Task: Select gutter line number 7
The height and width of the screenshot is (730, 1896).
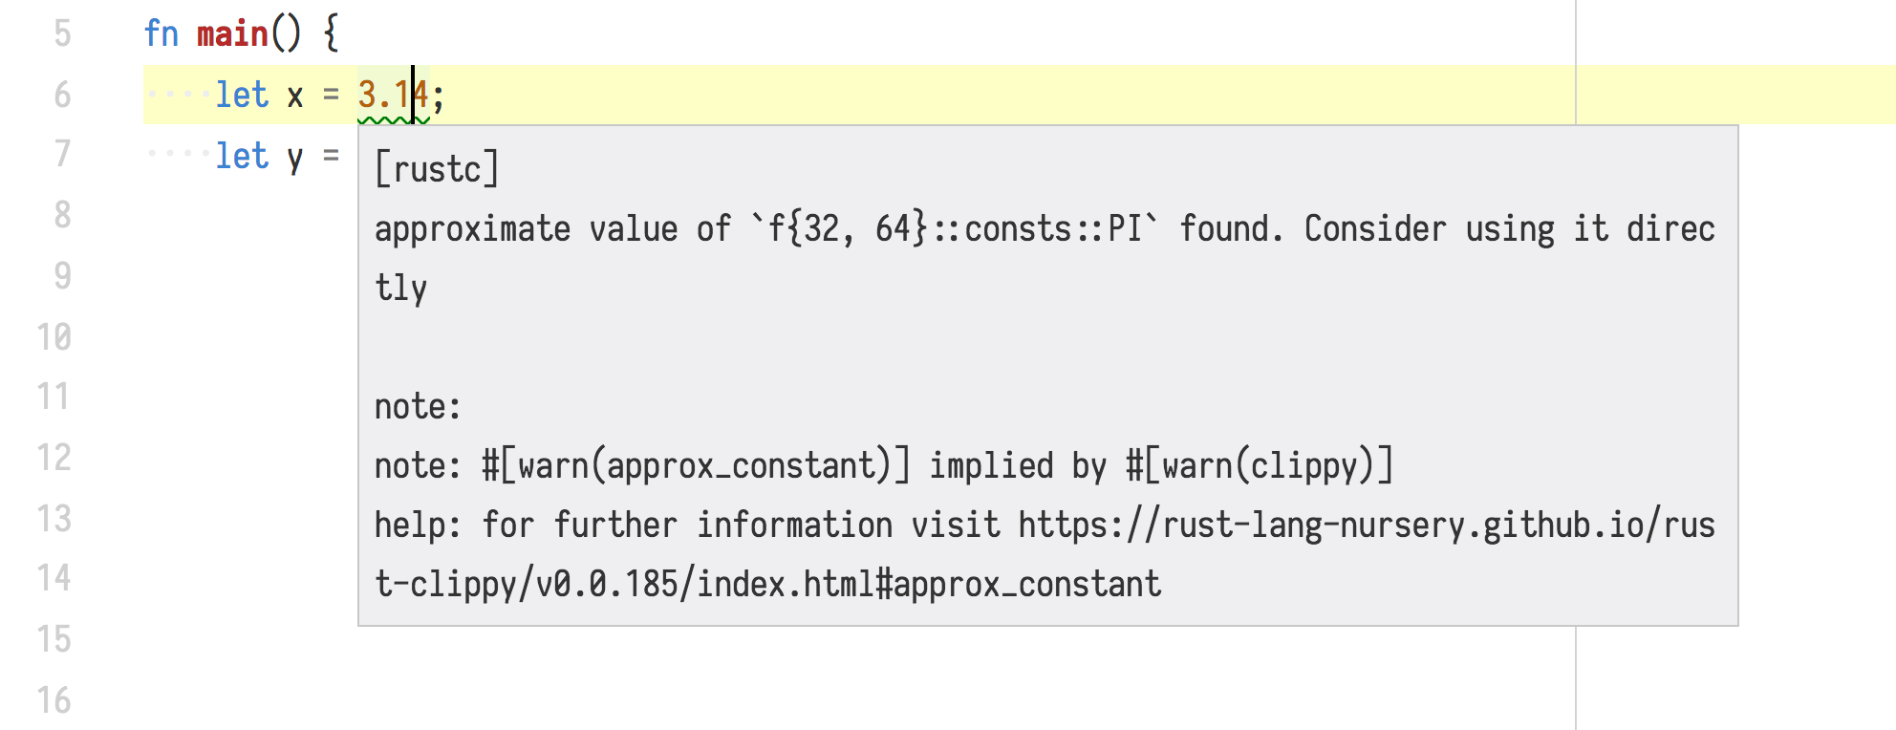Action: [x=62, y=154]
